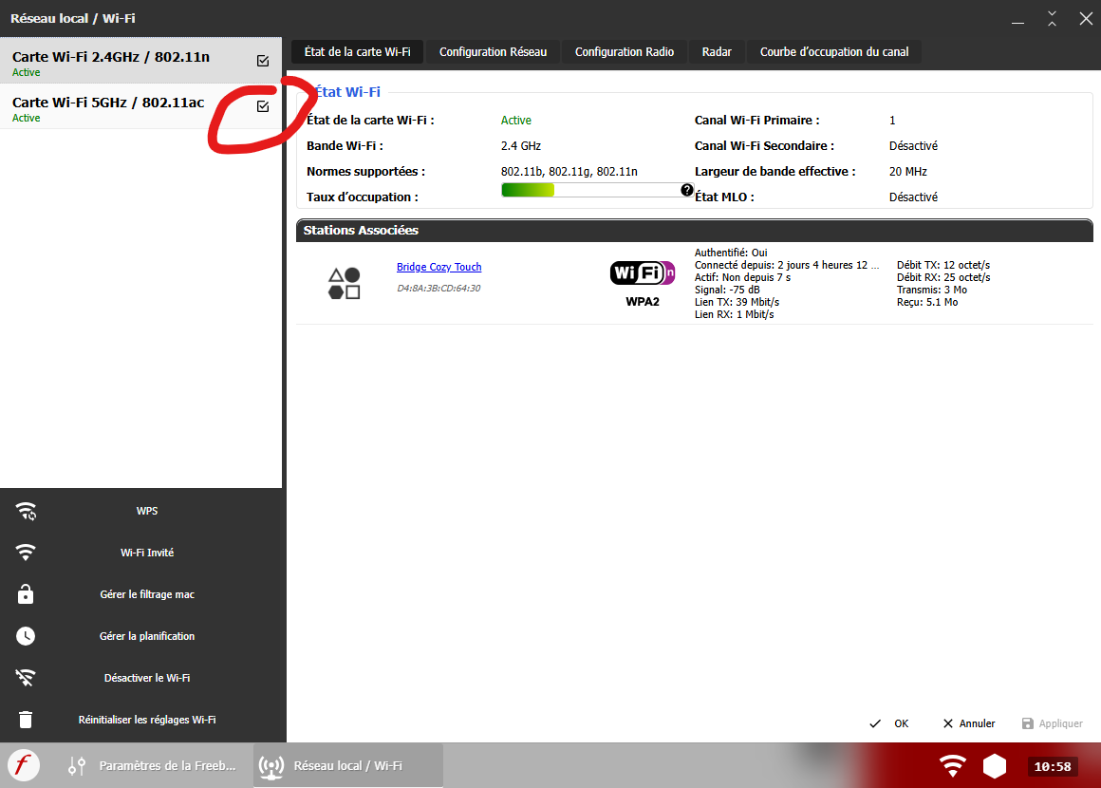The width and height of the screenshot is (1101, 788).
Task: Click the trash icon to reset Wi-Fi settings
Action: click(26, 720)
